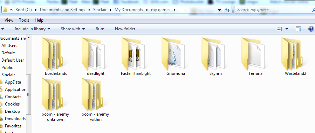Open the deadlight folder icon
This screenshot has width=315, height=133.
click(93, 54)
